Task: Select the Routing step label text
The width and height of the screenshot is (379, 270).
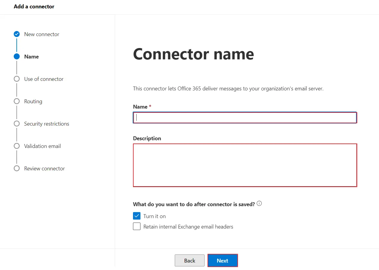Action: (x=33, y=101)
